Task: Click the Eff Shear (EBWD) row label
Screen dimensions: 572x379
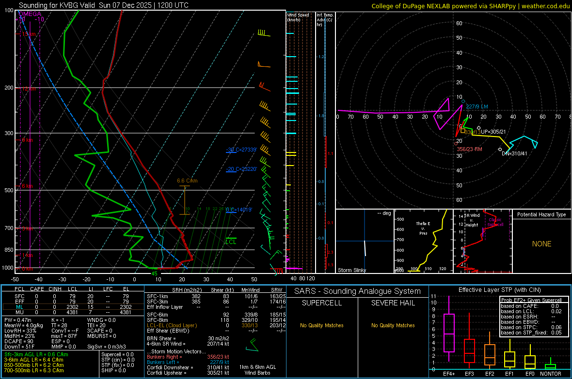Action: pos(168,331)
